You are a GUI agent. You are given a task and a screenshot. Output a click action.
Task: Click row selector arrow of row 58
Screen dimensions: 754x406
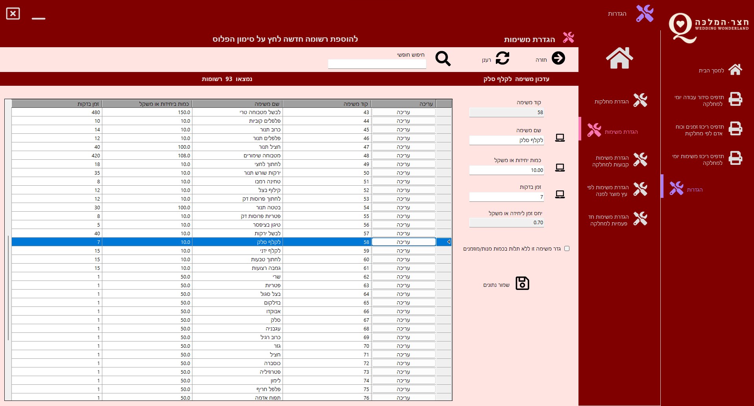444,242
